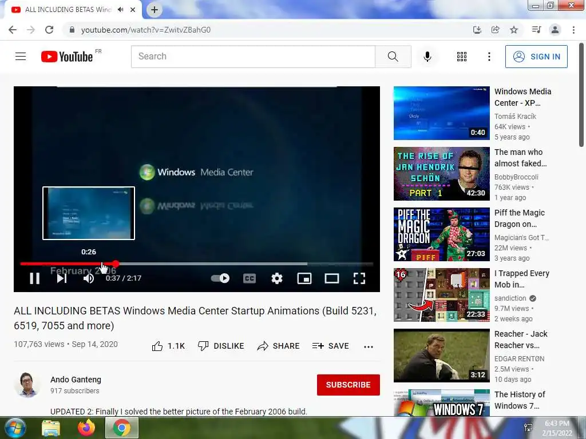
Task: Click the address bar URL
Action: pyautogui.click(x=146, y=30)
